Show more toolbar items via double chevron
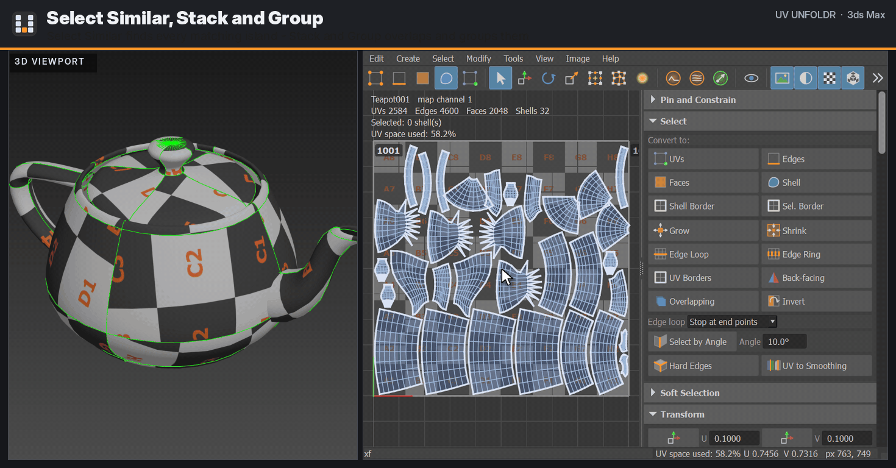The width and height of the screenshot is (896, 468). click(x=877, y=78)
